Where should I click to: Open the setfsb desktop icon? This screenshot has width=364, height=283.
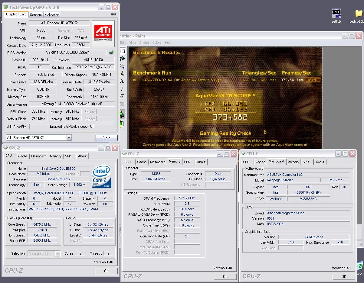(x=336, y=16)
